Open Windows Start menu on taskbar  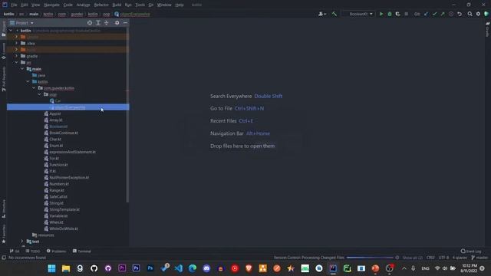tap(51, 268)
